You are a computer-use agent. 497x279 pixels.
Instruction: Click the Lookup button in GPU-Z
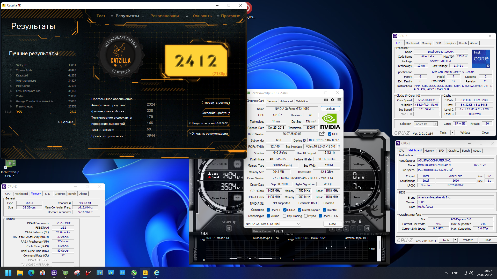coord(330,109)
